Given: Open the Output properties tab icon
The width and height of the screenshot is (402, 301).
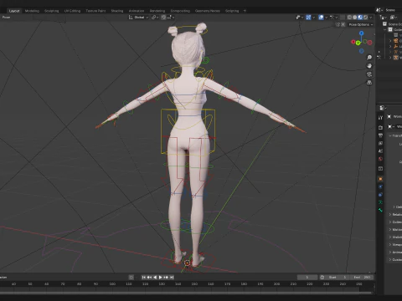Looking at the screenshot, I should pos(380,135).
